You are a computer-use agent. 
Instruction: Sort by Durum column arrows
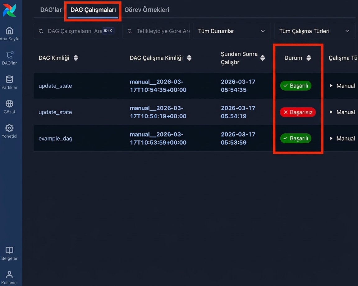(x=309, y=58)
